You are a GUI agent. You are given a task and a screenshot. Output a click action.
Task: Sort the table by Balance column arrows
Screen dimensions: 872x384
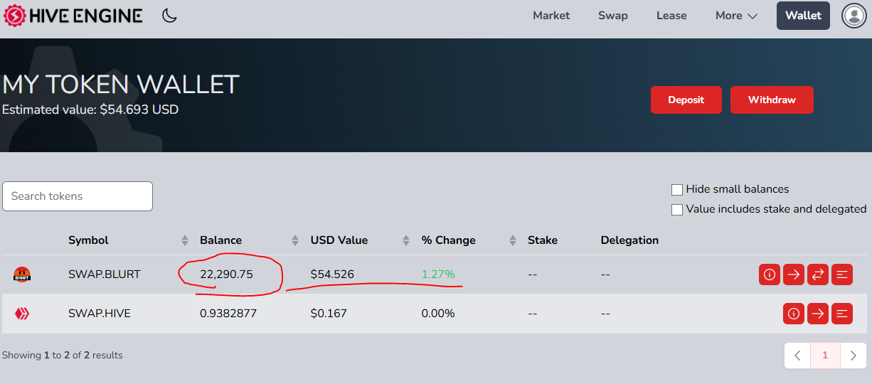click(x=295, y=240)
